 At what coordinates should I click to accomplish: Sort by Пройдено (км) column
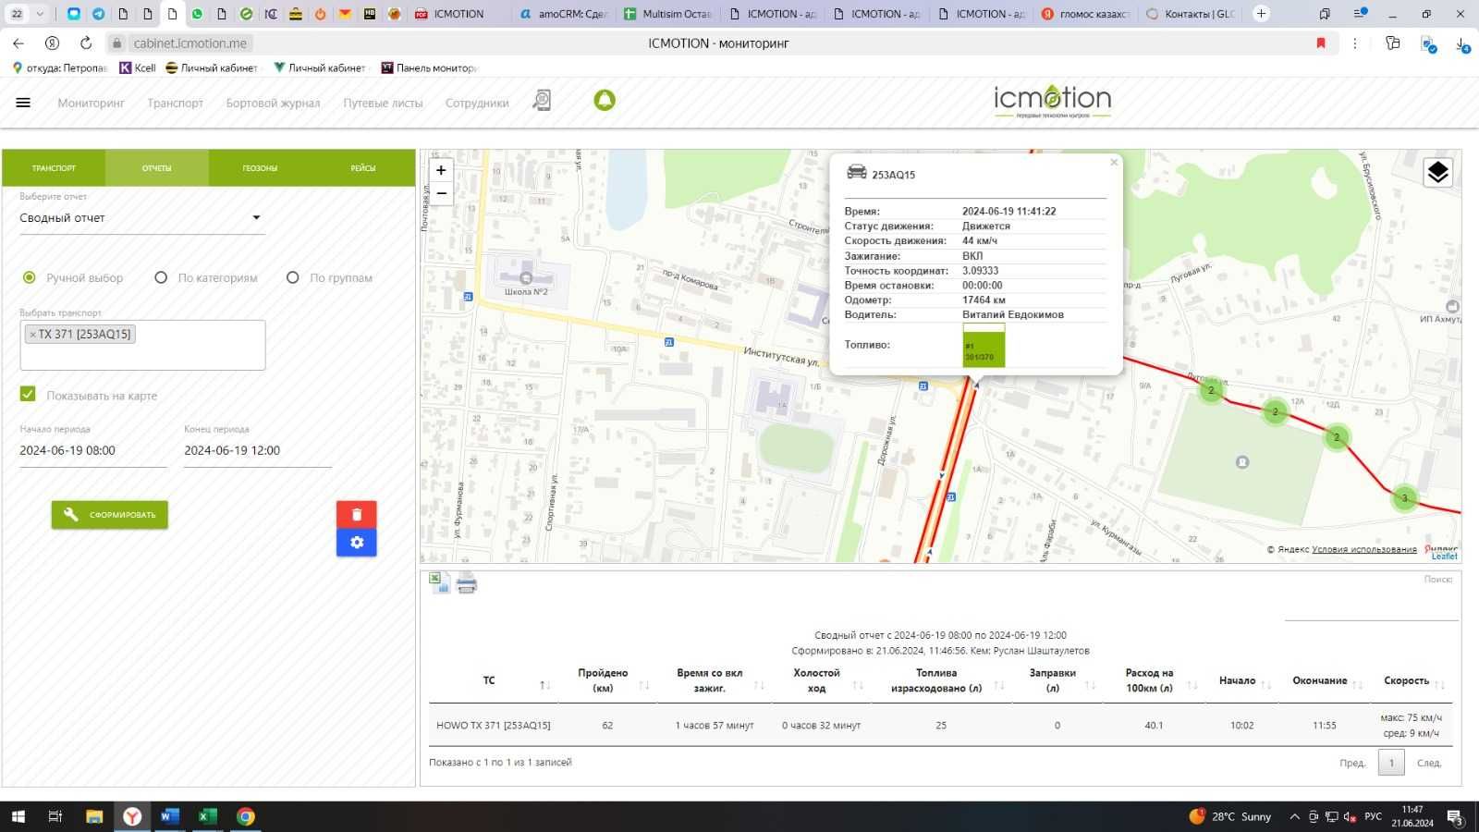pyautogui.click(x=644, y=685)
